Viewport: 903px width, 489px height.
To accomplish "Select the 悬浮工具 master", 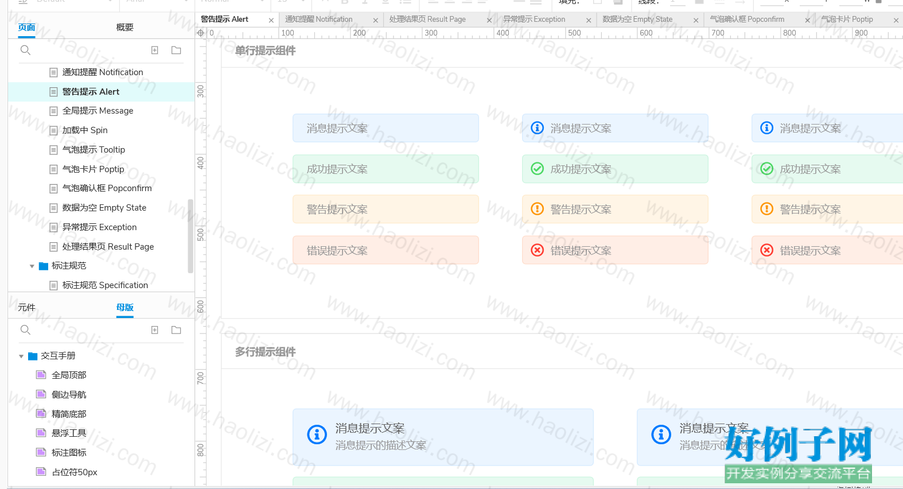I will 69,433.
